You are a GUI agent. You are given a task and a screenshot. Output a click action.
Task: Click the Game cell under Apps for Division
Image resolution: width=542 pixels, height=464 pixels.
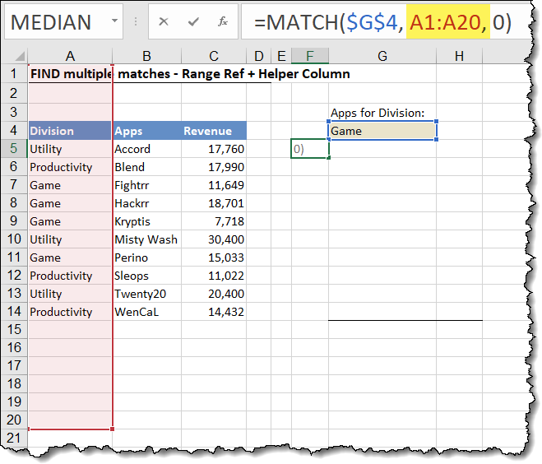click(x=382, y=131)
